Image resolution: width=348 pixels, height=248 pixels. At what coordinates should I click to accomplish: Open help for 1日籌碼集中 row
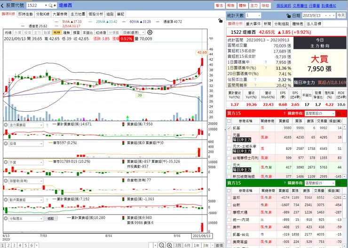[266, 62]
